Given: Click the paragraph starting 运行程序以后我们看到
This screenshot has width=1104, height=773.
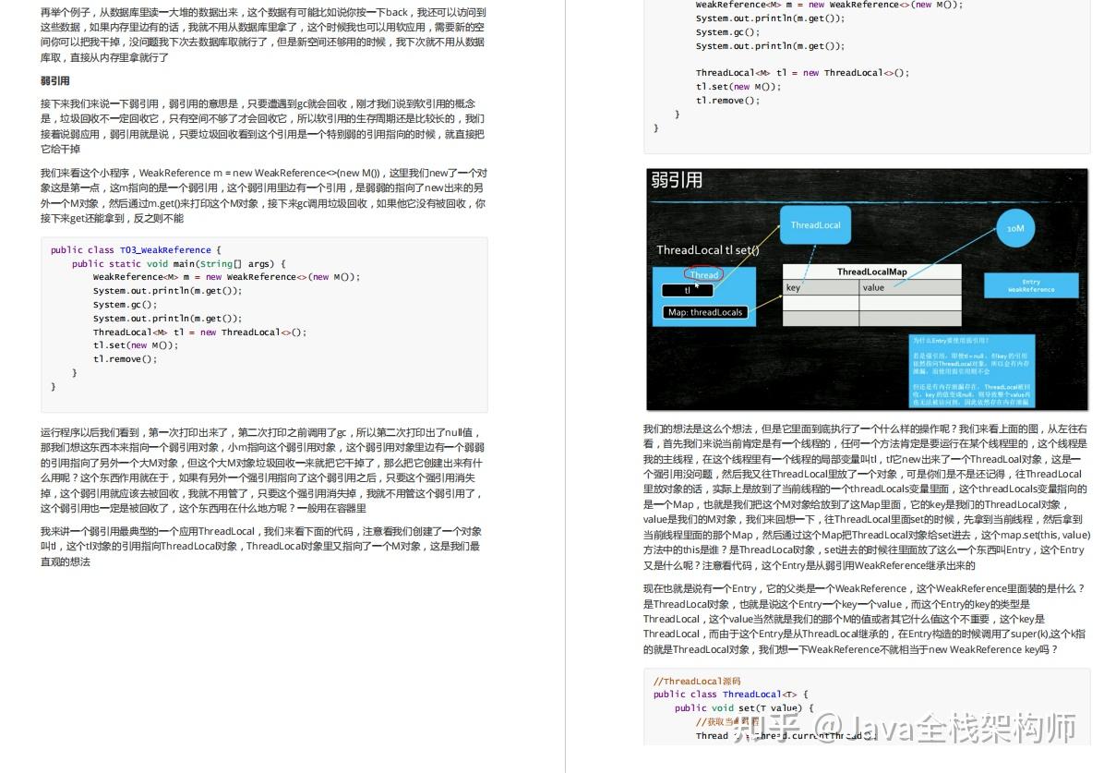Looking at the screenshot, I should coord(263,470).
